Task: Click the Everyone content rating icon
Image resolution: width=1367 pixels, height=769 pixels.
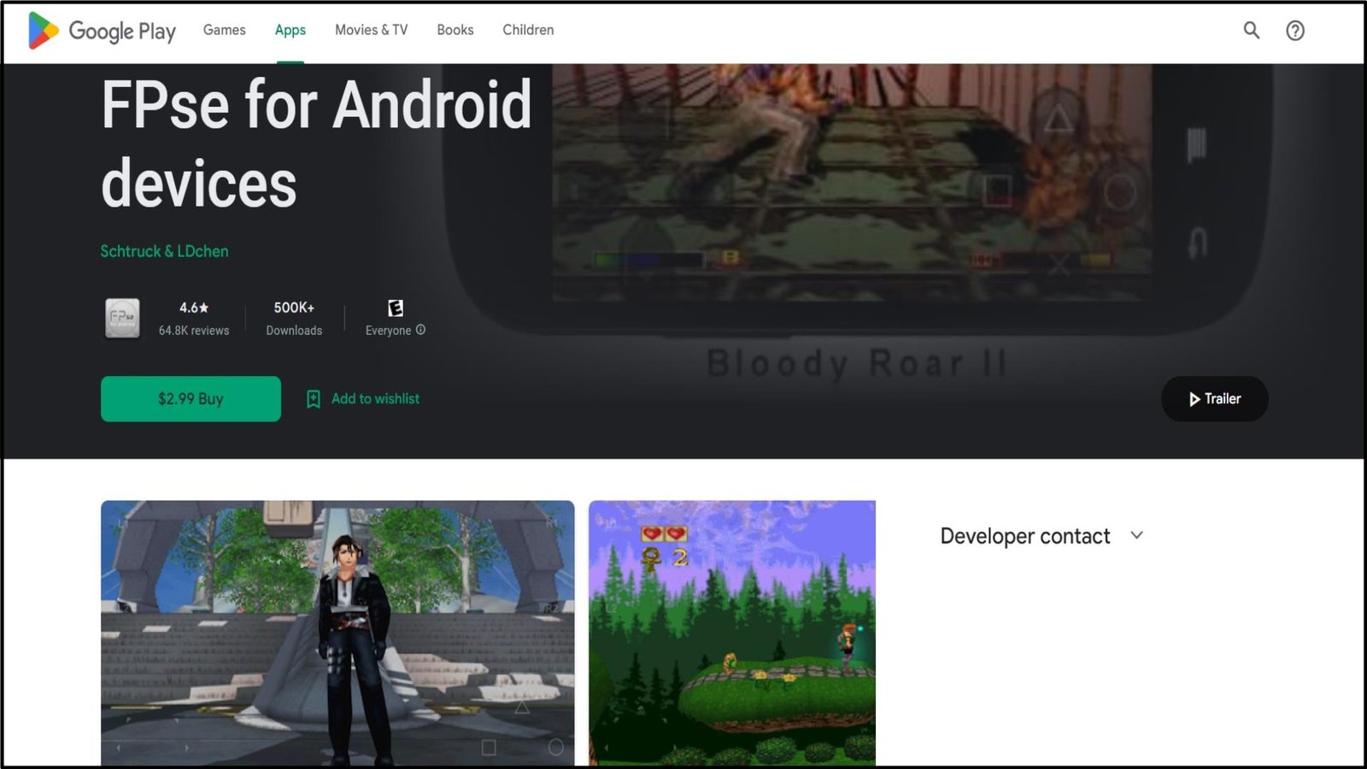Action: (395, 308)
